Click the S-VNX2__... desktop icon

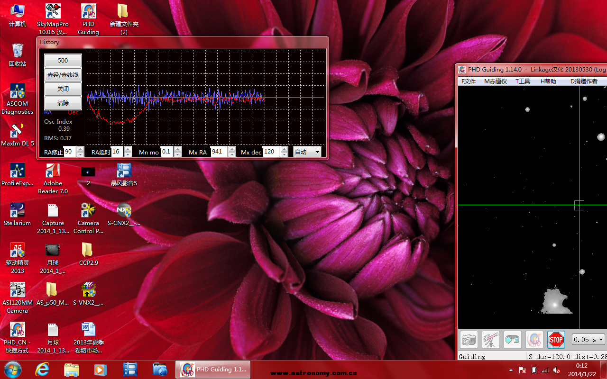pyautogui.click(x=88, y=294)
